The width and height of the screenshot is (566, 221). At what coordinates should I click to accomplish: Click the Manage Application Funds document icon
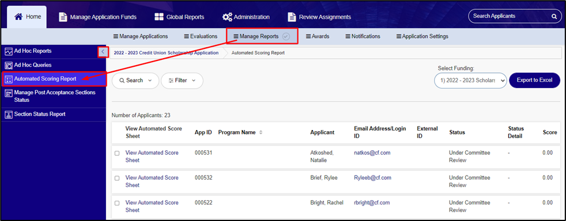pos(63,17)
